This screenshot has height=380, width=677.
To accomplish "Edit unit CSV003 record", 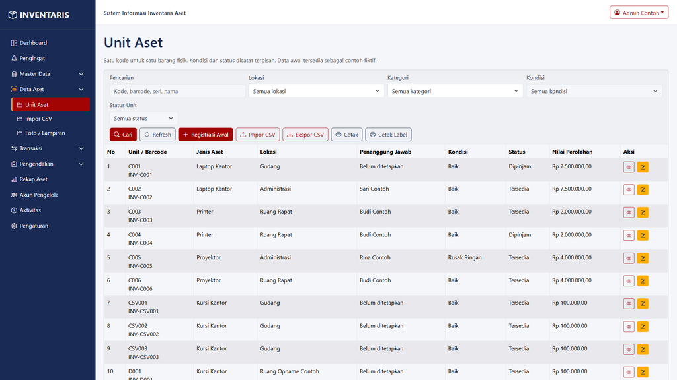I will click(x=643, y=350).
